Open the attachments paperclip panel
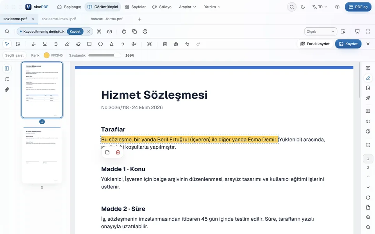The height and width of the screenshot is (234, 375). pyautogui.click(x=7, y=90)
